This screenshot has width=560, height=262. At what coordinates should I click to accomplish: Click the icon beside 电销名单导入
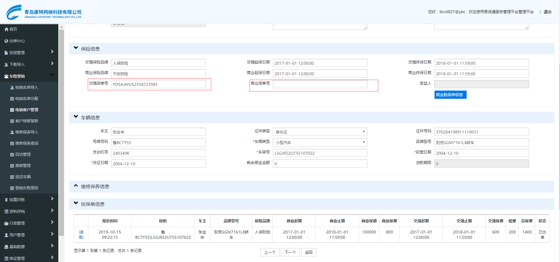(x=12, y=87)
